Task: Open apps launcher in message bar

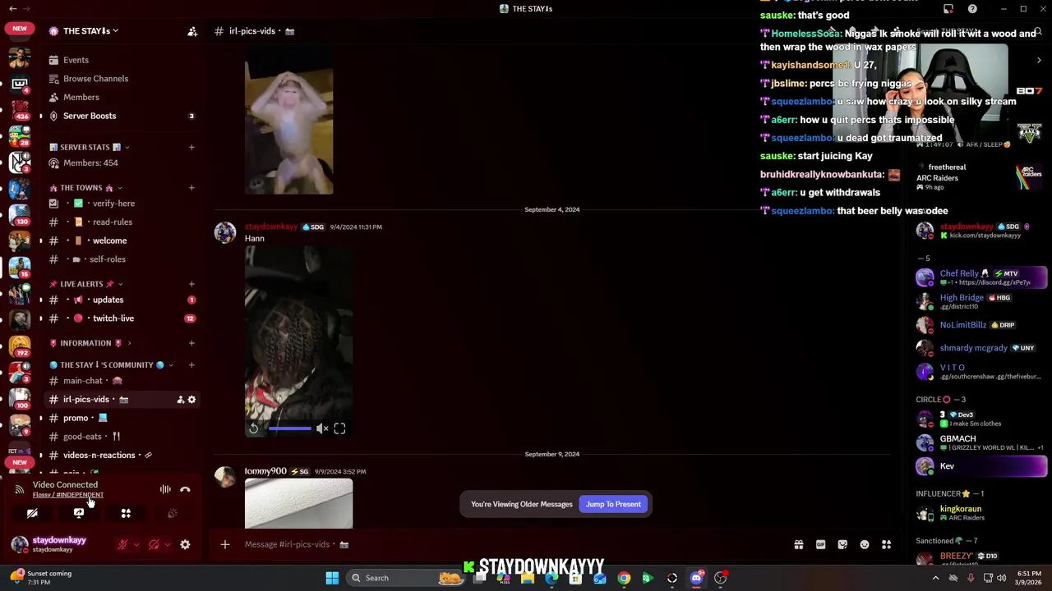Action: coord(887,545)
